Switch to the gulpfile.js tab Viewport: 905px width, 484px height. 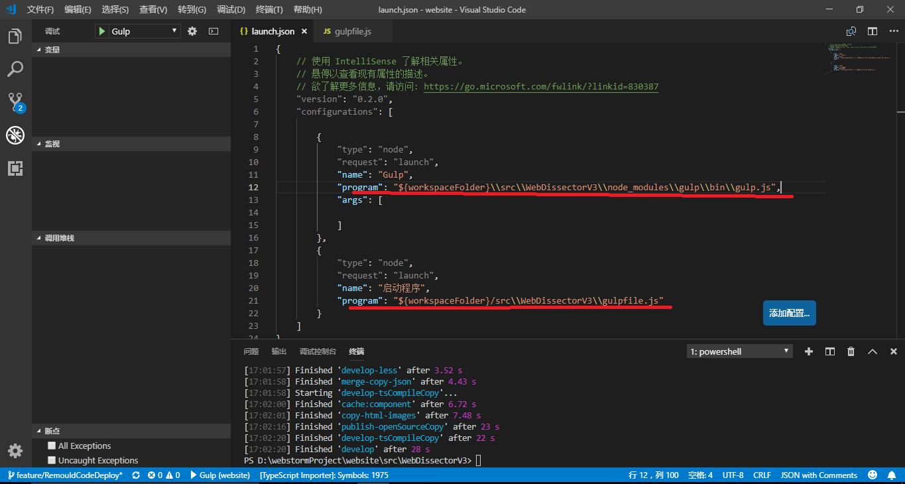coord(352,31)
